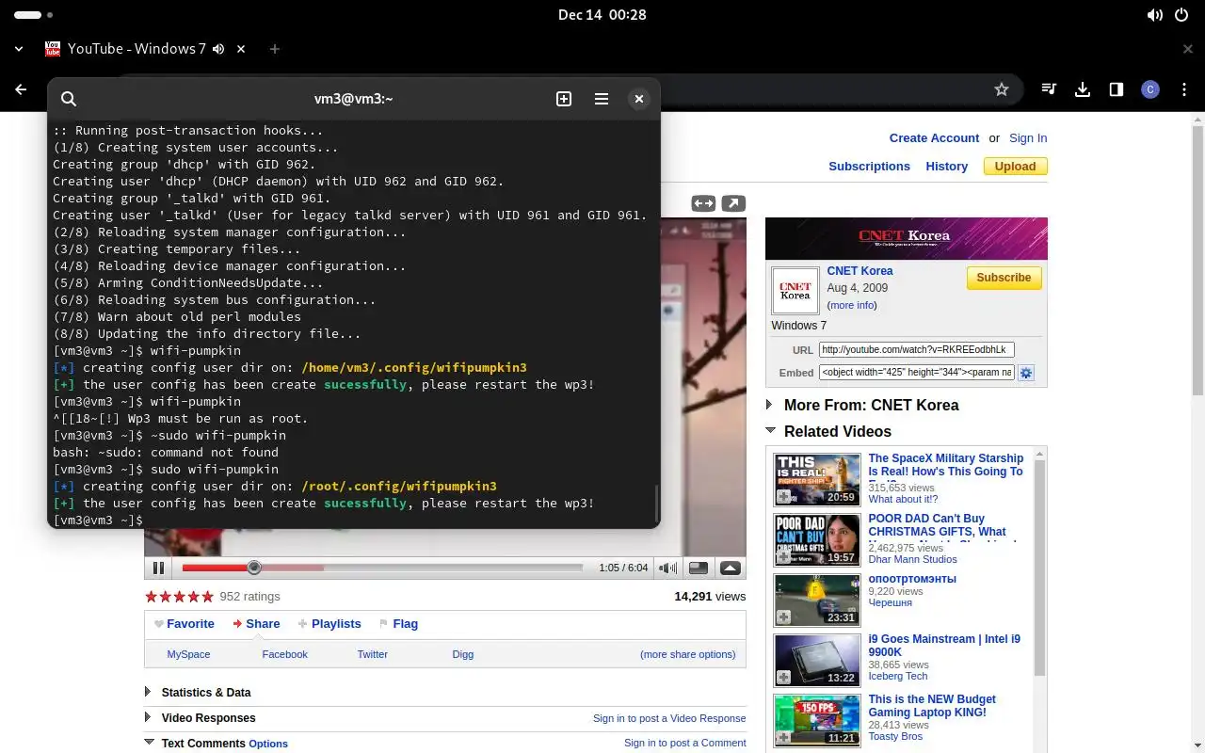Viewport: 1205px width, 753px height.
Task: Add a new browser tab
Action: click(275, 49)
